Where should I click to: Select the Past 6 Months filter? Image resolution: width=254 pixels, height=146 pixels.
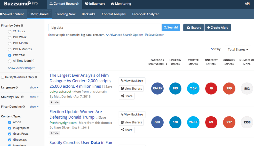click(x=10, y=49)
